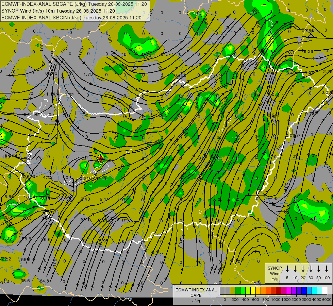Click the 4.12 value label
The width and height of the screenshot is (333, 306).
pos(48,177)
